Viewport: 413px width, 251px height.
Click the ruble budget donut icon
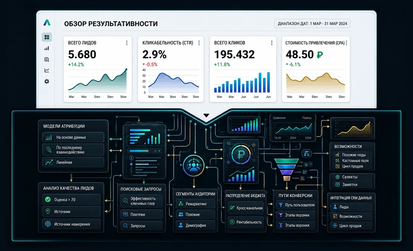pos(241,155)
